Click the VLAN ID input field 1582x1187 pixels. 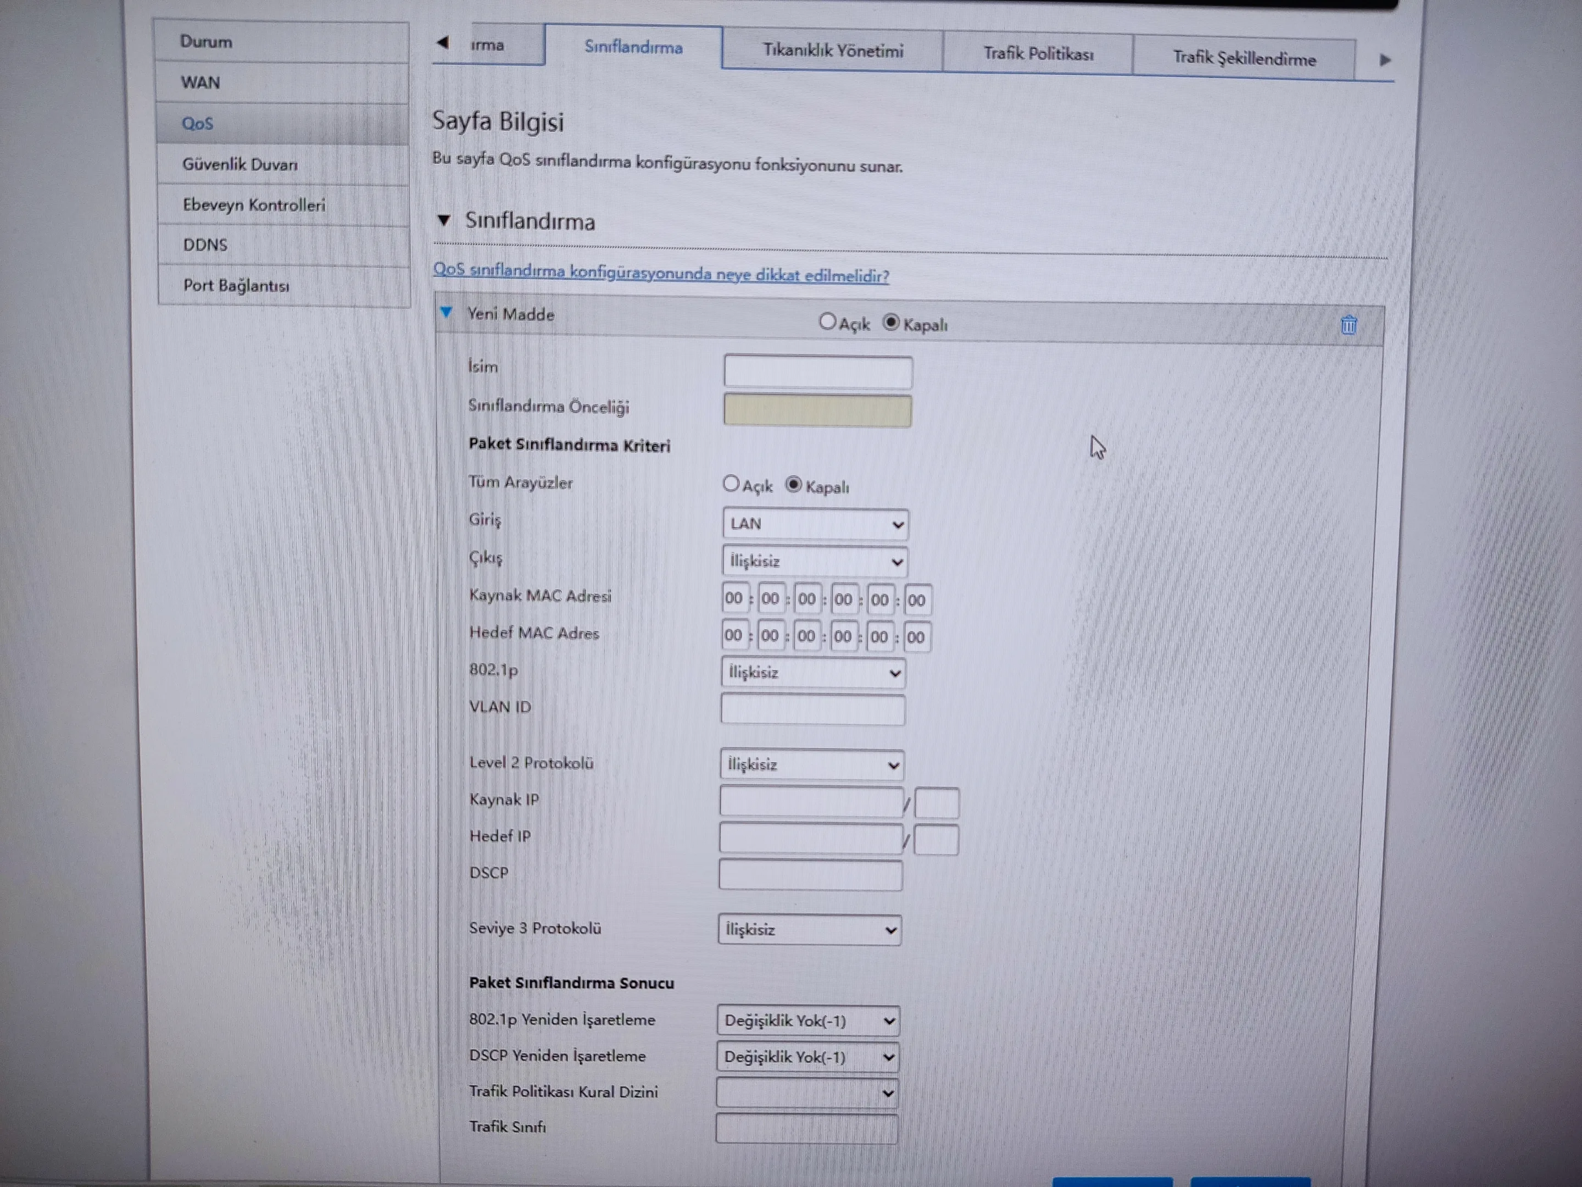(812, 710)
